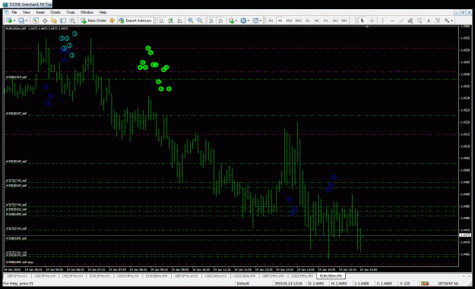This screenshot has height=289, width=475.
Task: Switch to the GBPJPYm,H1 chart tab
Action: 17,276
